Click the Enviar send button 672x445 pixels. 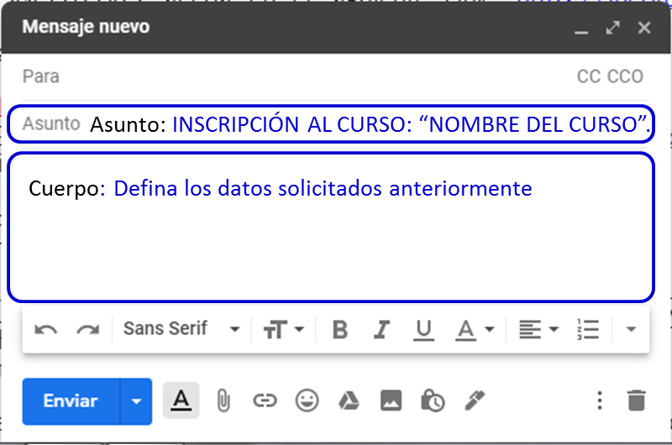coord(71,401)
